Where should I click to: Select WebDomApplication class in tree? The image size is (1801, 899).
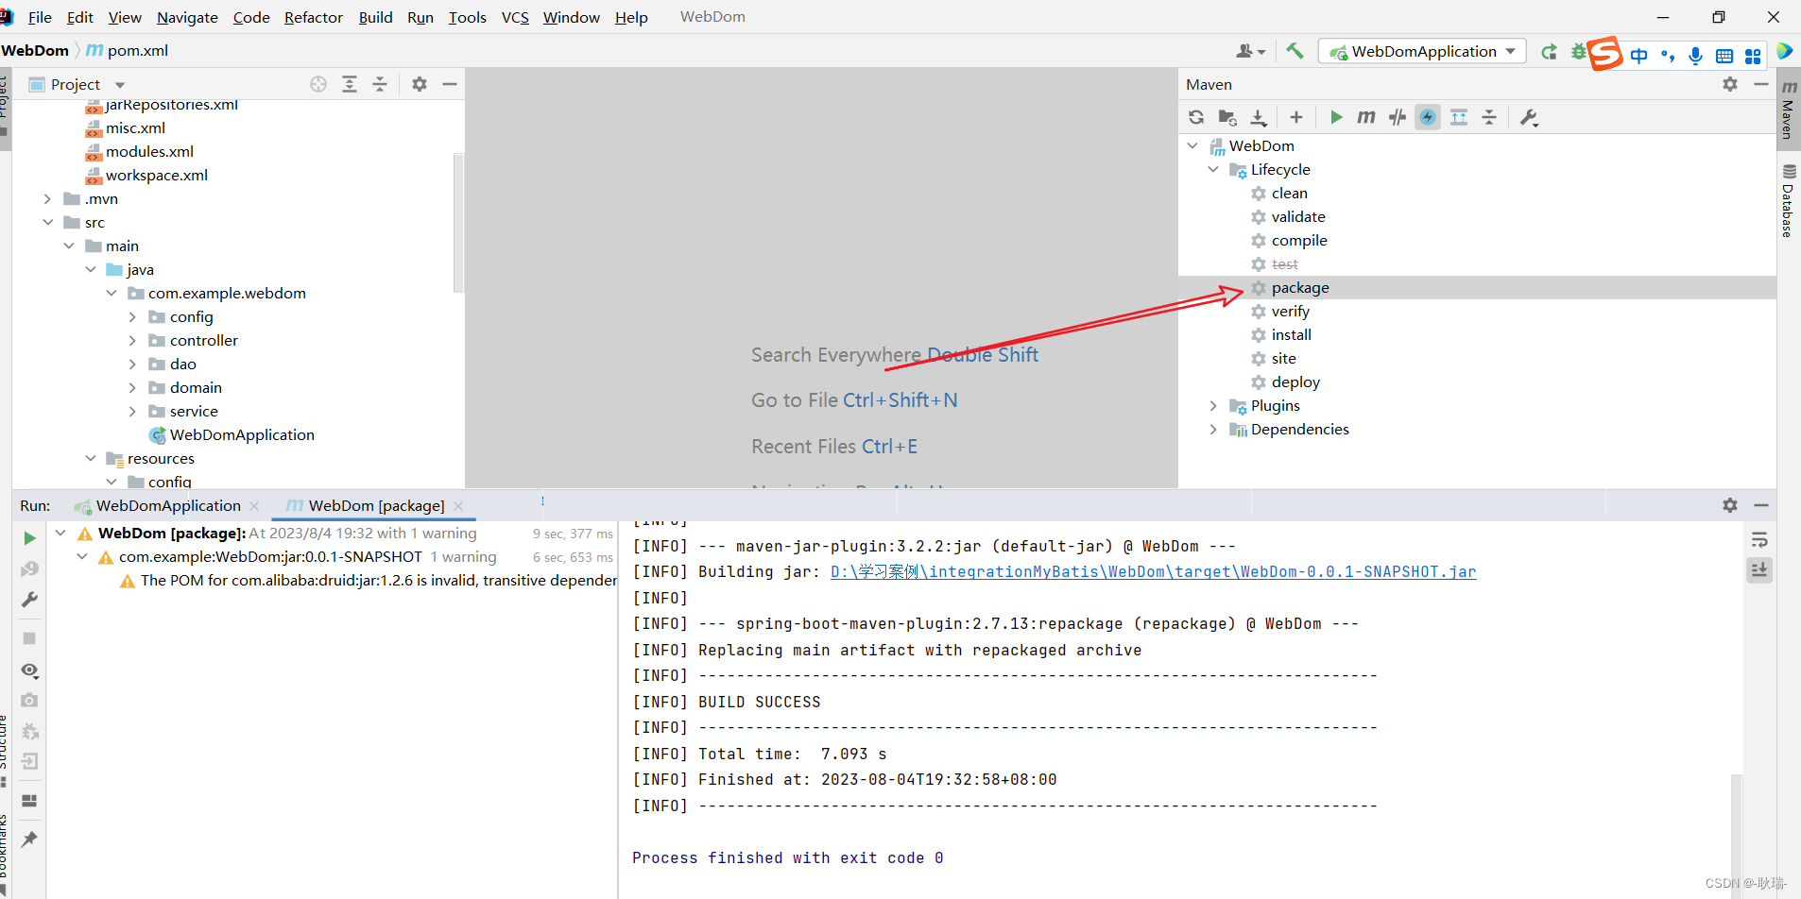coord(242,434)
